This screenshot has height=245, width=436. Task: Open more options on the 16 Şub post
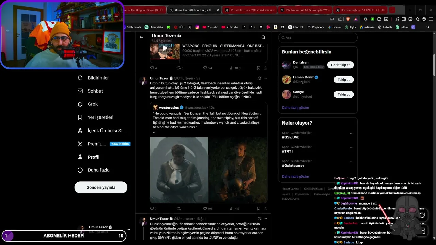(265, 219)
